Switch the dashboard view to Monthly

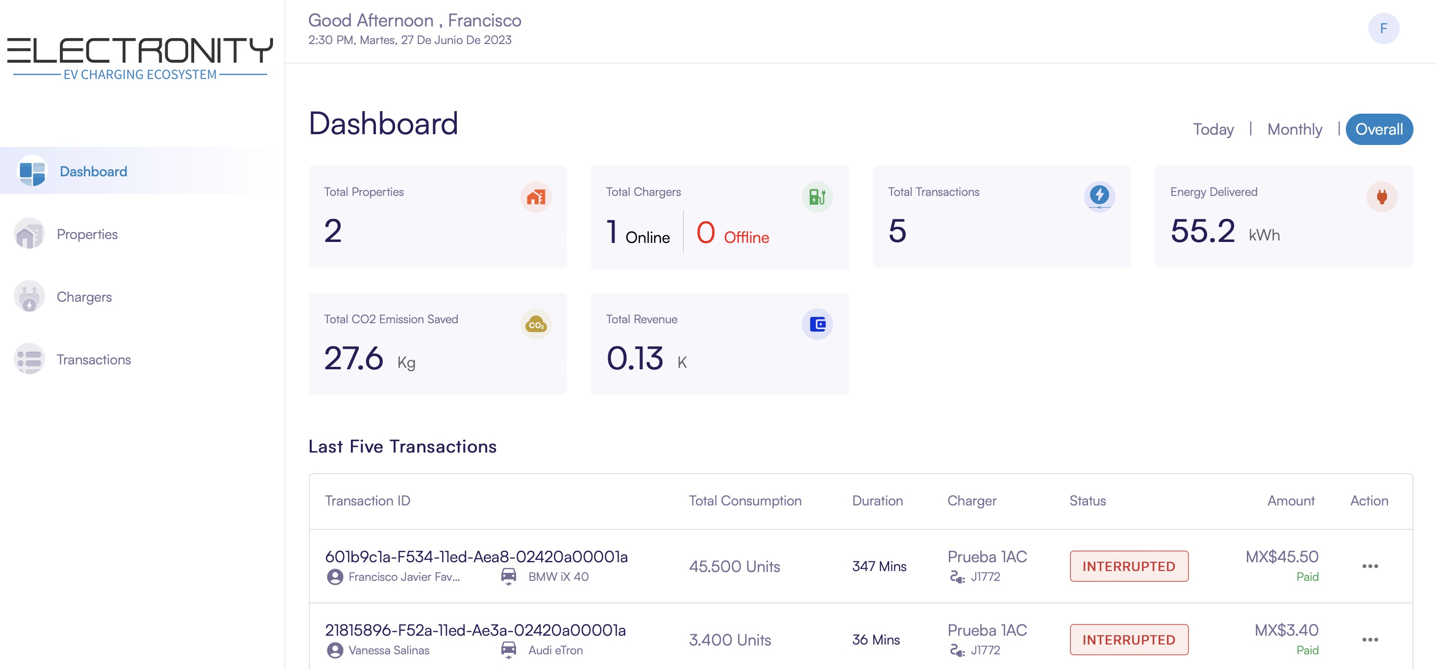point(1295,129)
